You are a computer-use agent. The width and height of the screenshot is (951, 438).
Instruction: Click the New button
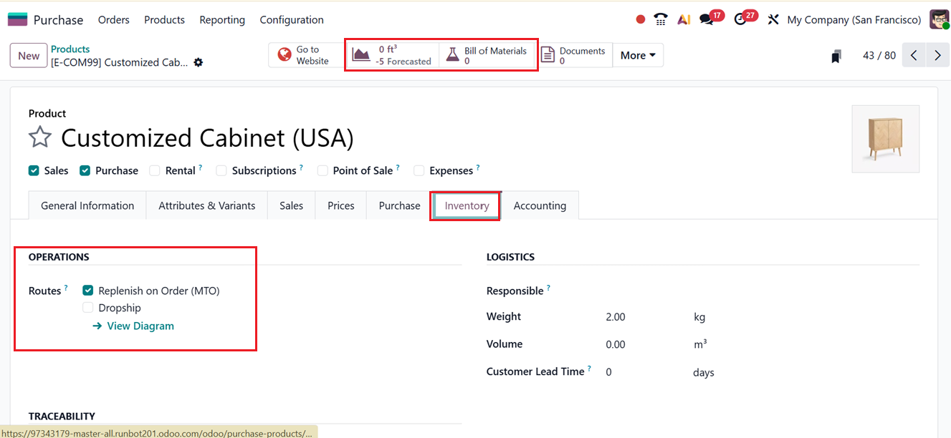coord(29,56)
